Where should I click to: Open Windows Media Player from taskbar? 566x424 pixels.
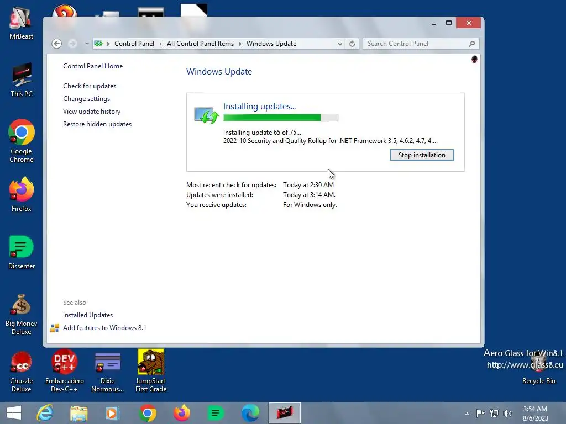pos(112,413)
